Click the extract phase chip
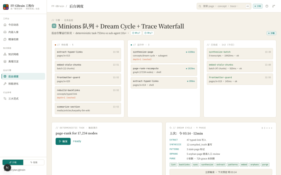Image resolution: width=281 pixels, height=175 pixels. pos(221,164)
